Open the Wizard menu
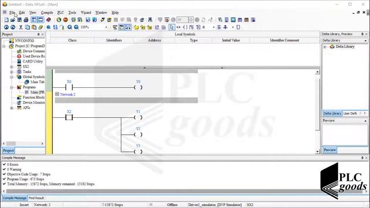Screen dimensions: 370x208 (86, 13)
